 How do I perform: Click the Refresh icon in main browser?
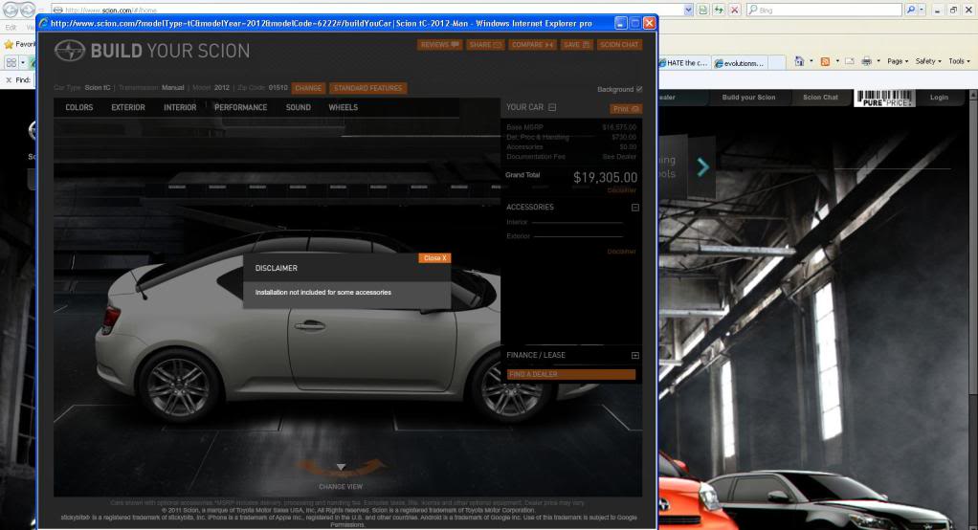point(720,10)
